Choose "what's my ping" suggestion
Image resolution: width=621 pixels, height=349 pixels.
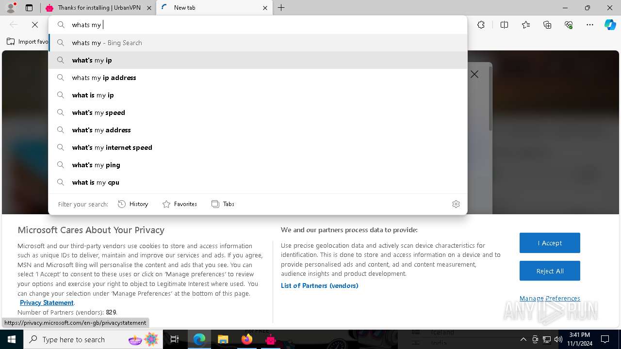click(x=258, y=165)
